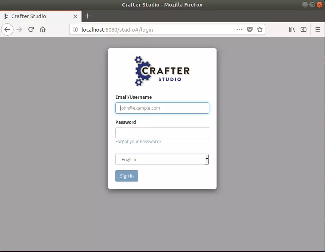This screenshot has width=325, height=252.
Task: Close the Crafter Studio tab
Action: [75, 16]
